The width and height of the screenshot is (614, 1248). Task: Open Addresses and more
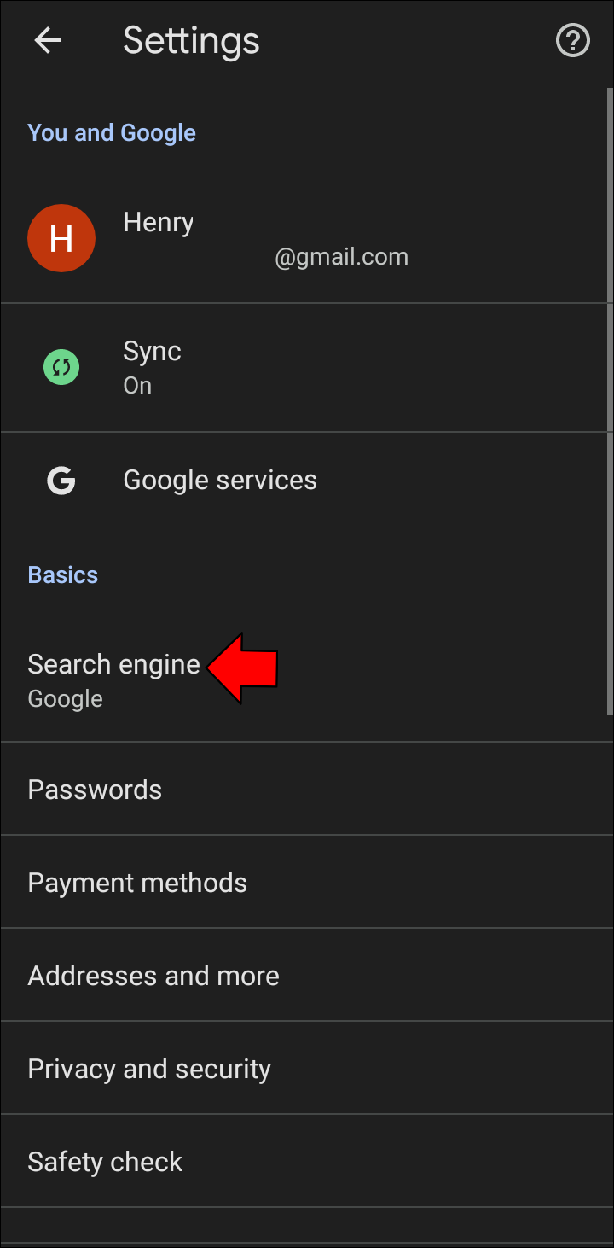[153, 976]
